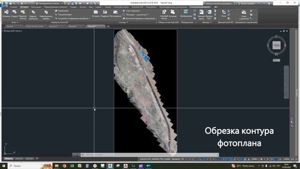Switch to the Модель layout tab

(8, 159)
